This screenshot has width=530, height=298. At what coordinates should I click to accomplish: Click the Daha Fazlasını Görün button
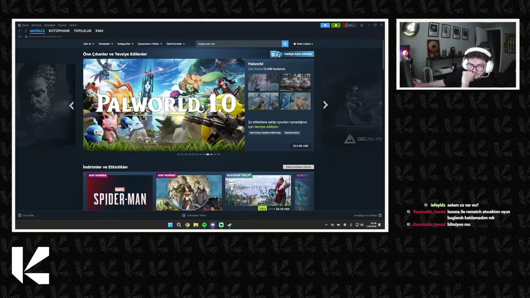click(x=298, y=167)
